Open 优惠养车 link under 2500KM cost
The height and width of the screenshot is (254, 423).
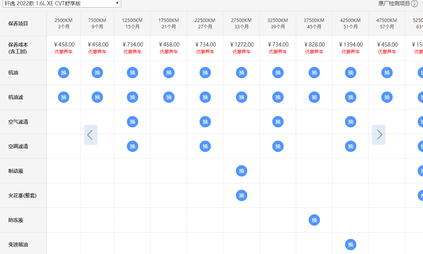tap(64, 52)
